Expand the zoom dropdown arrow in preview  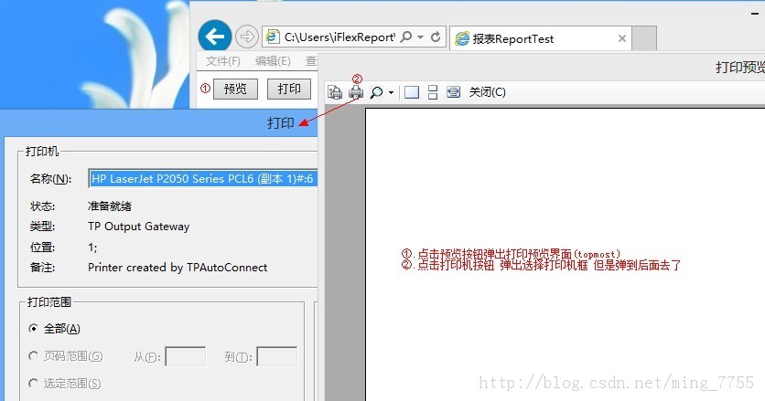point(392,92)
